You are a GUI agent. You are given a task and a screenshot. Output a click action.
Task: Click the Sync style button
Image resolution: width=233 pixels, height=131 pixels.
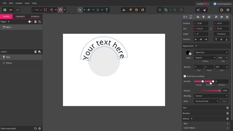(224, 101)
